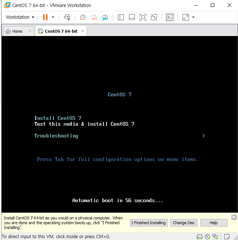Close the VMware Workstation window
This screenshot has height=240, width=238.
pos(230,5)
